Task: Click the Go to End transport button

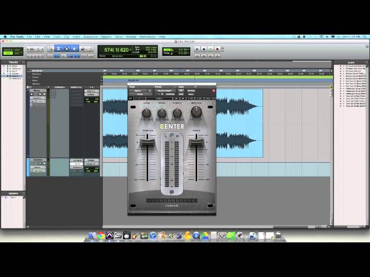Action: click(217, 56)
